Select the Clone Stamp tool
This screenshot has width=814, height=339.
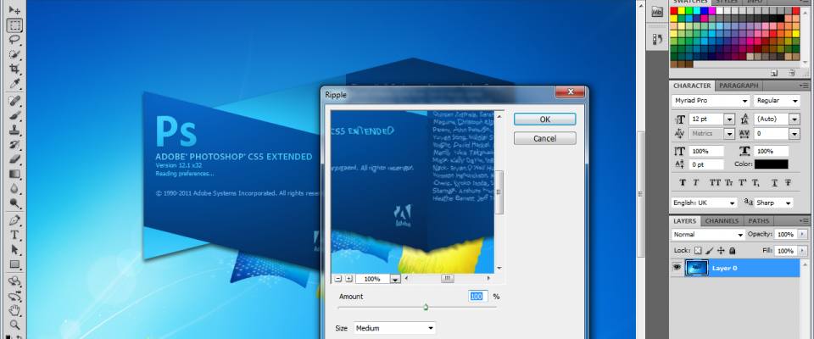14,130
